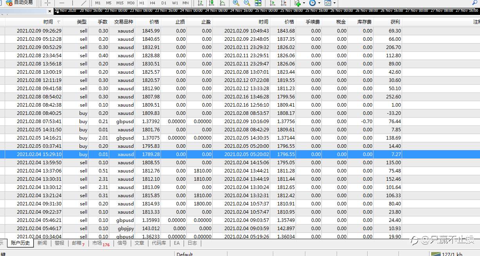Open the 文章 tab
The width and height of the screenshot is (480, 256).
(x=139, y=243)
